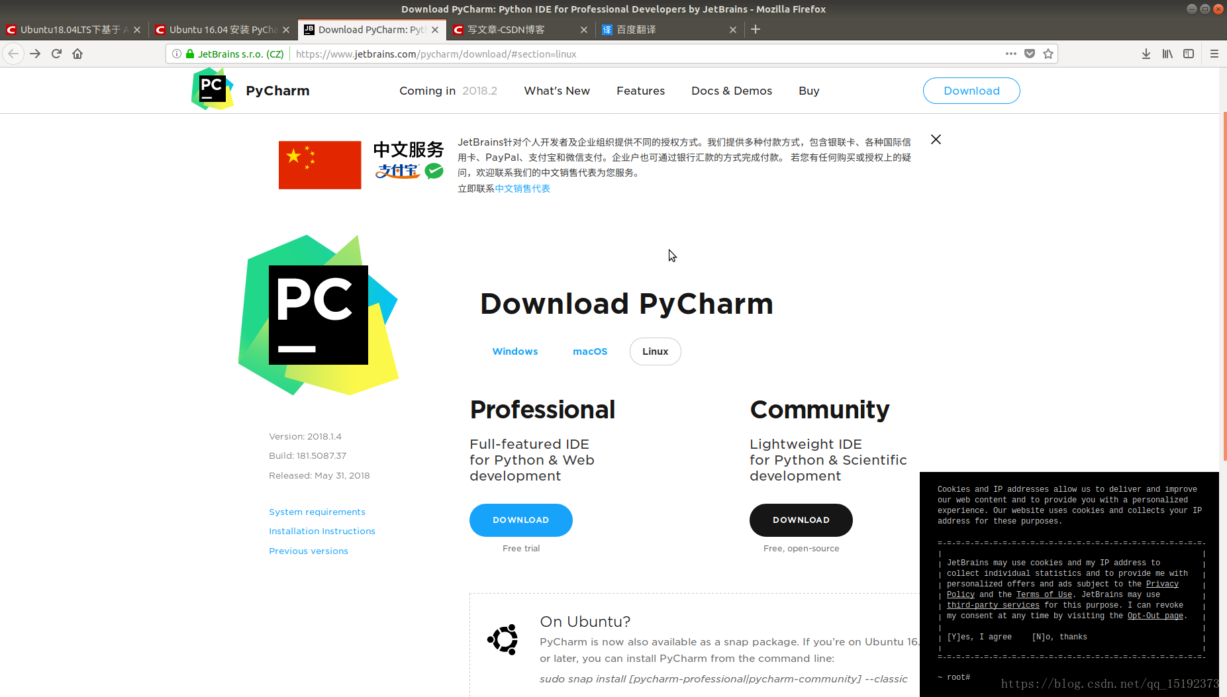The width and height of the screenshot is (1227, 697).
Task: Click 中文销售代表 contact link
Action: click(x=522, y=189)
